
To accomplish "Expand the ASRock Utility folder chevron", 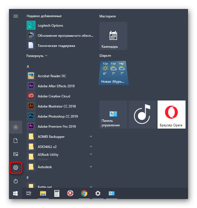I will click(91, 154).
